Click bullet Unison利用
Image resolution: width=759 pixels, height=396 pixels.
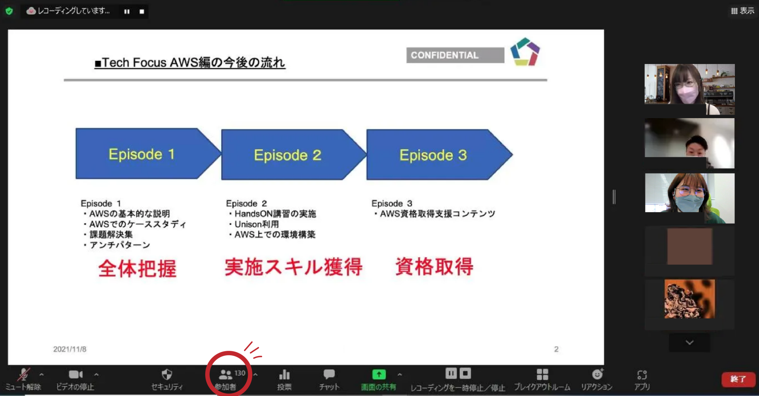[254, 224]
